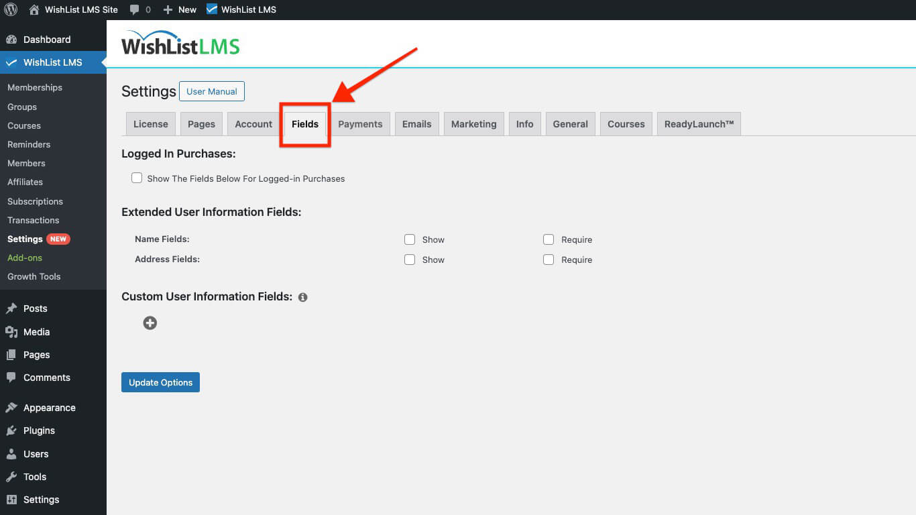Click the WishList LMS logo
The width and height of the screenshot is (916, 515).
pyautogui.click(x=180, y=42)
